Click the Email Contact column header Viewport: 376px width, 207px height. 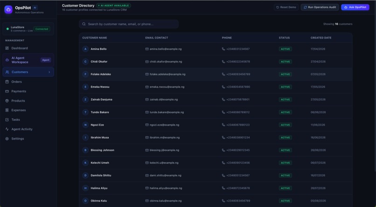point(157,38)
